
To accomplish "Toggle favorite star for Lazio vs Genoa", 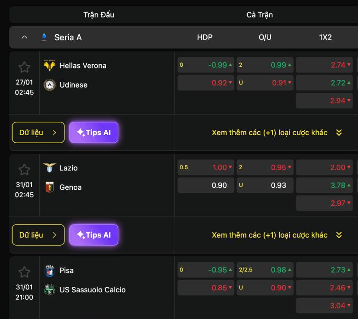I will 24,170.
